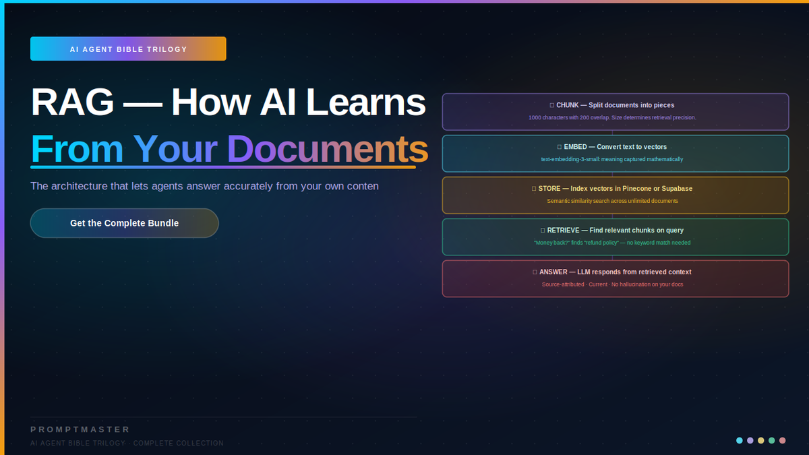Click '1000 characters with 200 overlap' description

[612, 118]
